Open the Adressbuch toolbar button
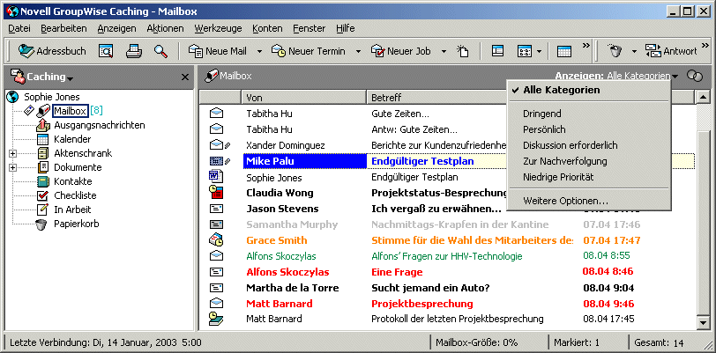 coord(52,51)
